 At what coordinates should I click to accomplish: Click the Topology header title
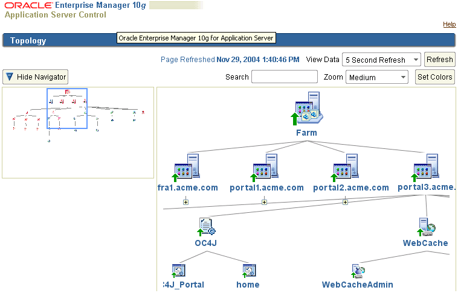click(28, 40)
